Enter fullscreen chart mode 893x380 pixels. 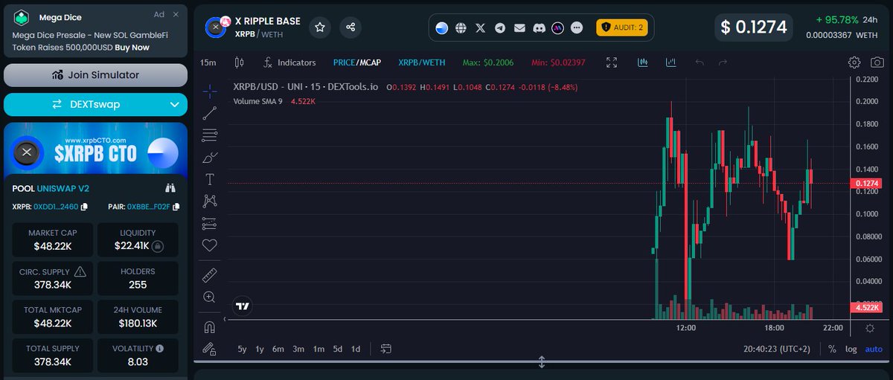[x=612, y=62]
